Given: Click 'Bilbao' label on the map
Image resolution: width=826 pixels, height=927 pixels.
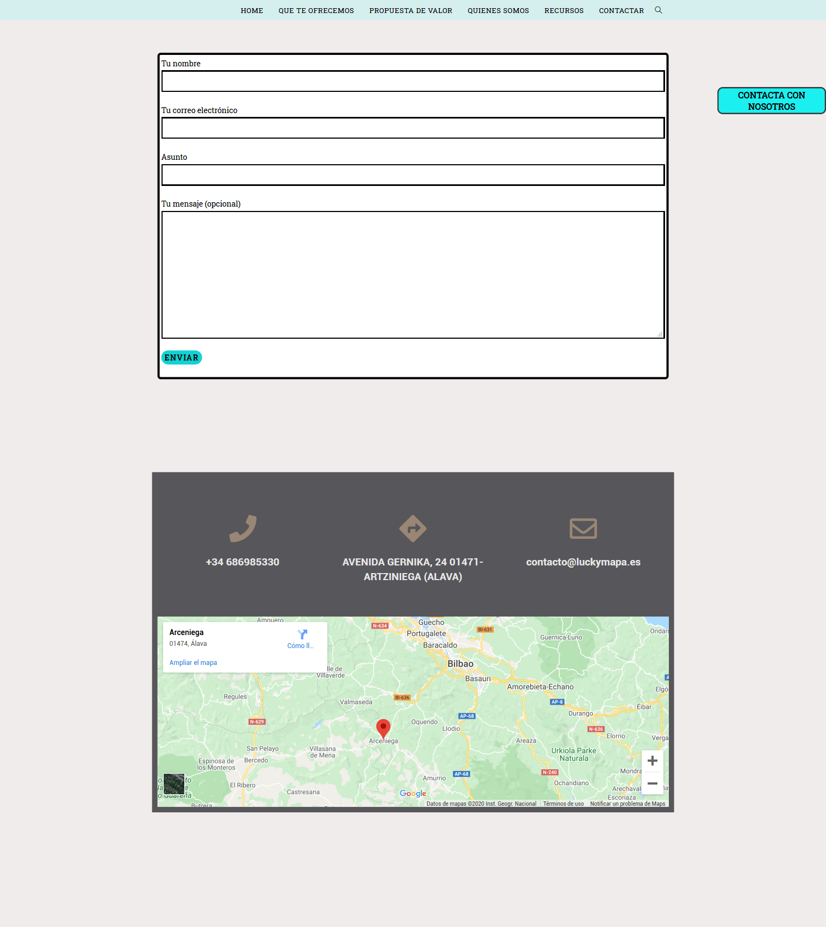Looking at the screenshot, I should (x=461, y=664).
